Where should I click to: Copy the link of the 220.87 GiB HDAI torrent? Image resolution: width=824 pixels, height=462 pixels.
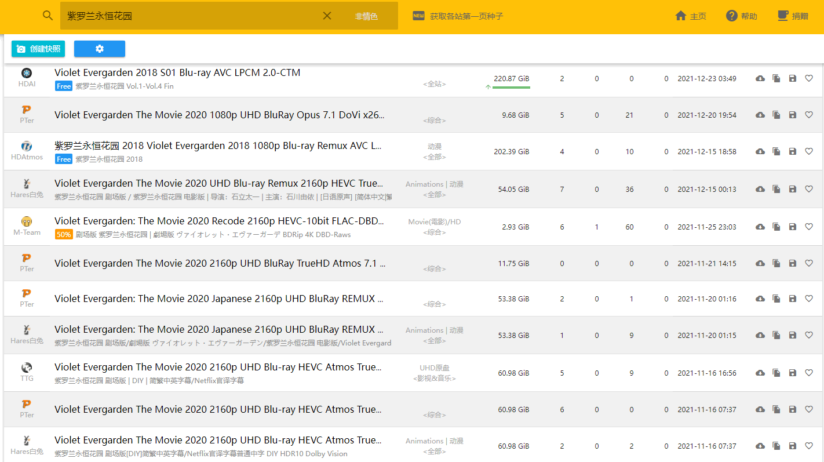click(776, 78)
